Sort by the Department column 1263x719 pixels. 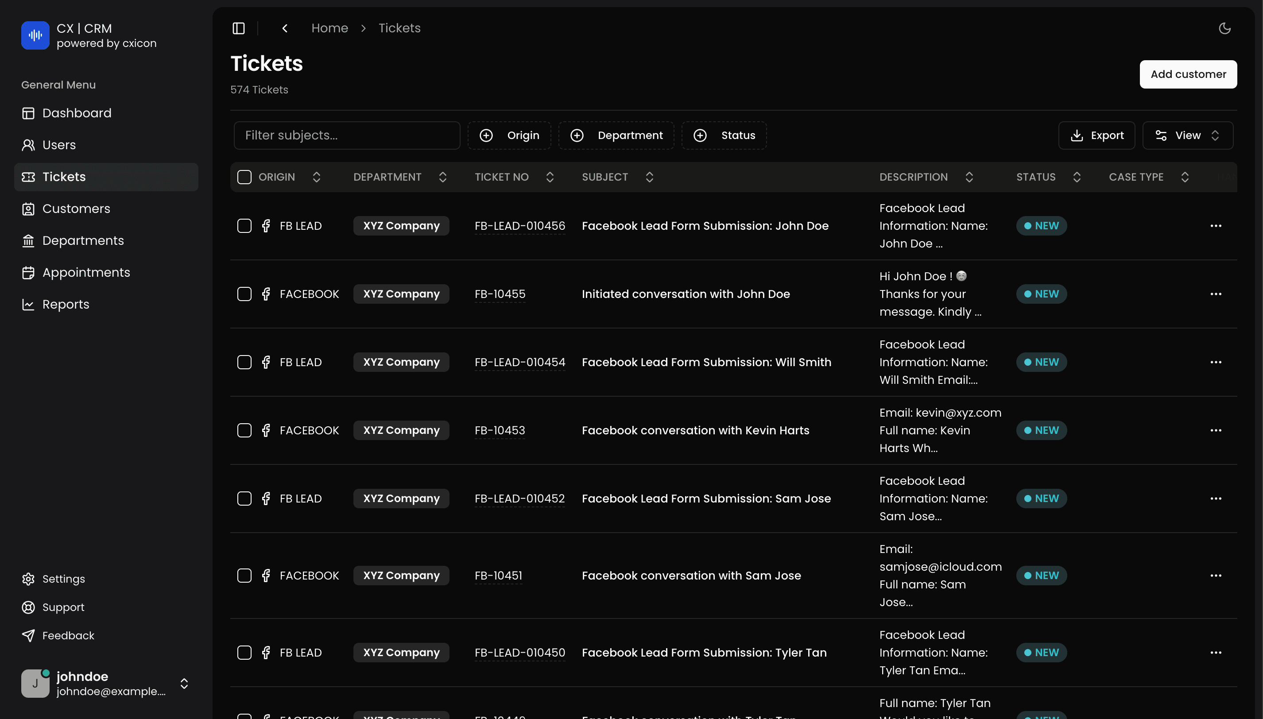pos(400,177)
